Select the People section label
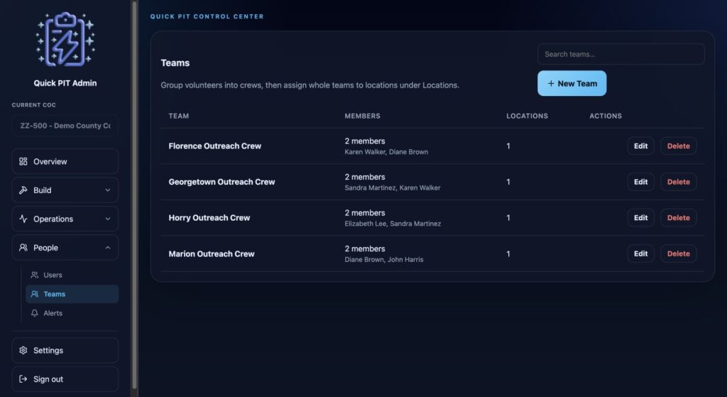This screenshot has width=727, height=397. 45,248
